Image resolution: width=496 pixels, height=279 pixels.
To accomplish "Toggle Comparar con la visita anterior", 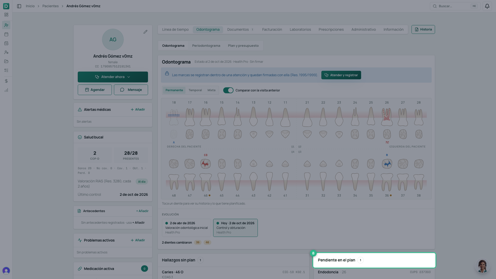I will click(x=228, y=90).
